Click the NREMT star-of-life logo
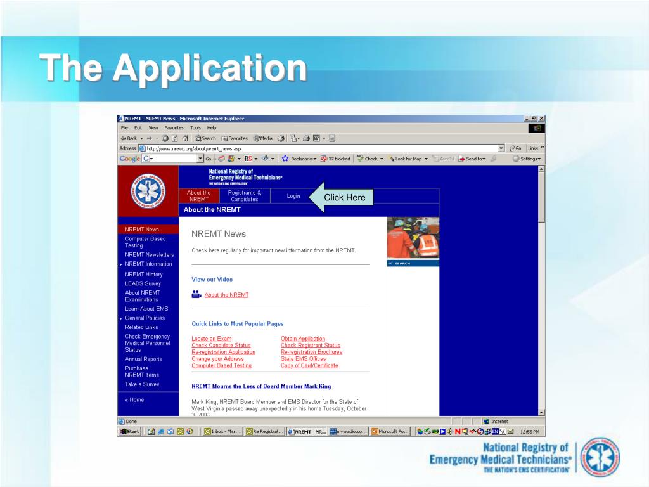 click(x=148, y=191)
